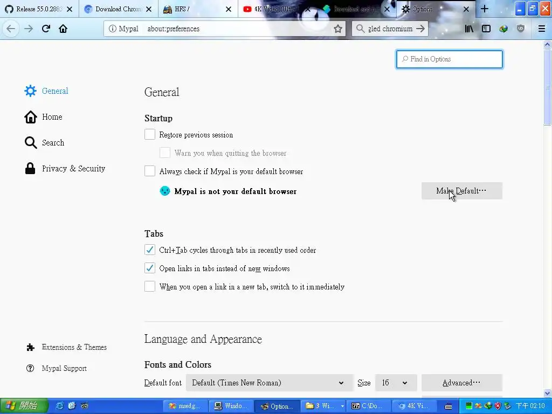Switch to the Download and install tab

pos(356,9)
